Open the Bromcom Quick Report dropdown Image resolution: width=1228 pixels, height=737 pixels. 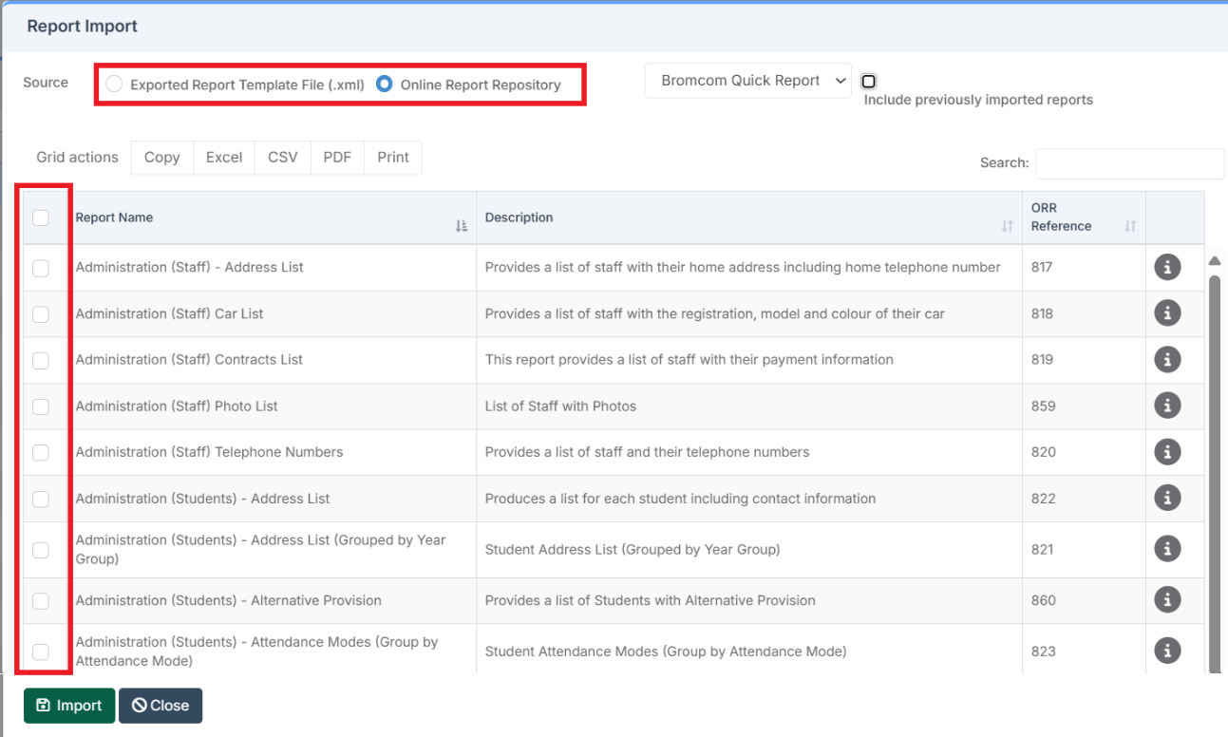pos(747,80)
